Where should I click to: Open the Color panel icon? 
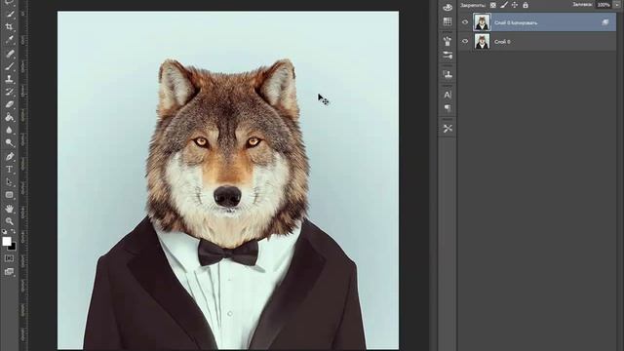pyautogui.click(x=448, y=8)
